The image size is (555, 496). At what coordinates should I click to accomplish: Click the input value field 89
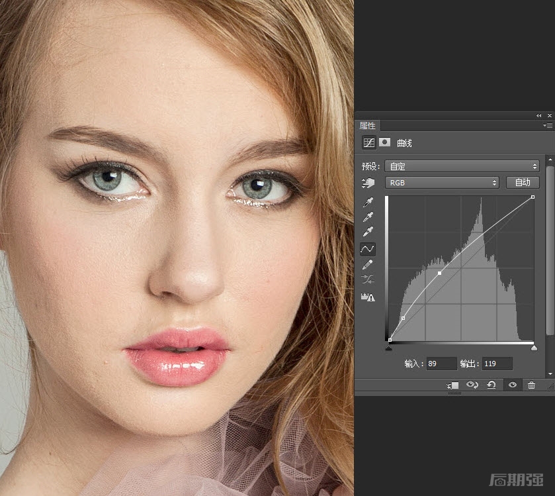441,364
